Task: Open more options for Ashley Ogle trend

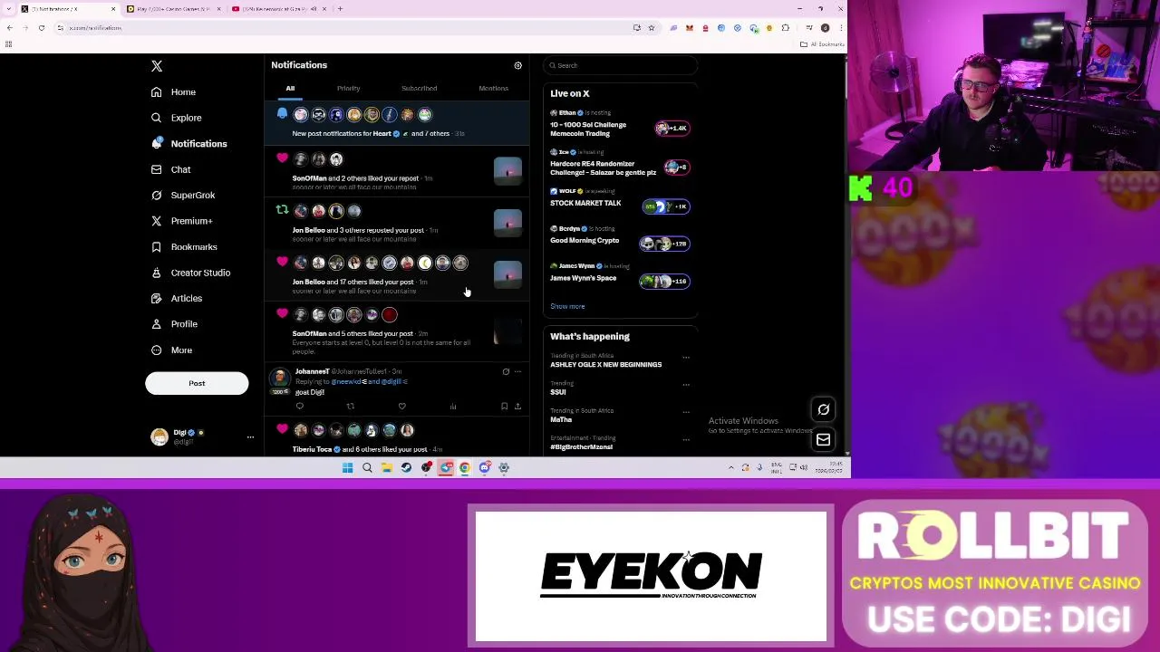Action: click(x=686, y=357)
